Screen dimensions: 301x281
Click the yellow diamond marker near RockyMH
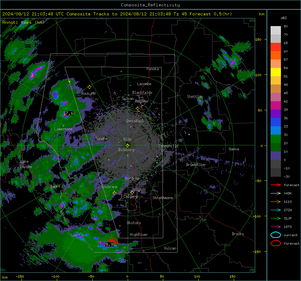(89, 87)
